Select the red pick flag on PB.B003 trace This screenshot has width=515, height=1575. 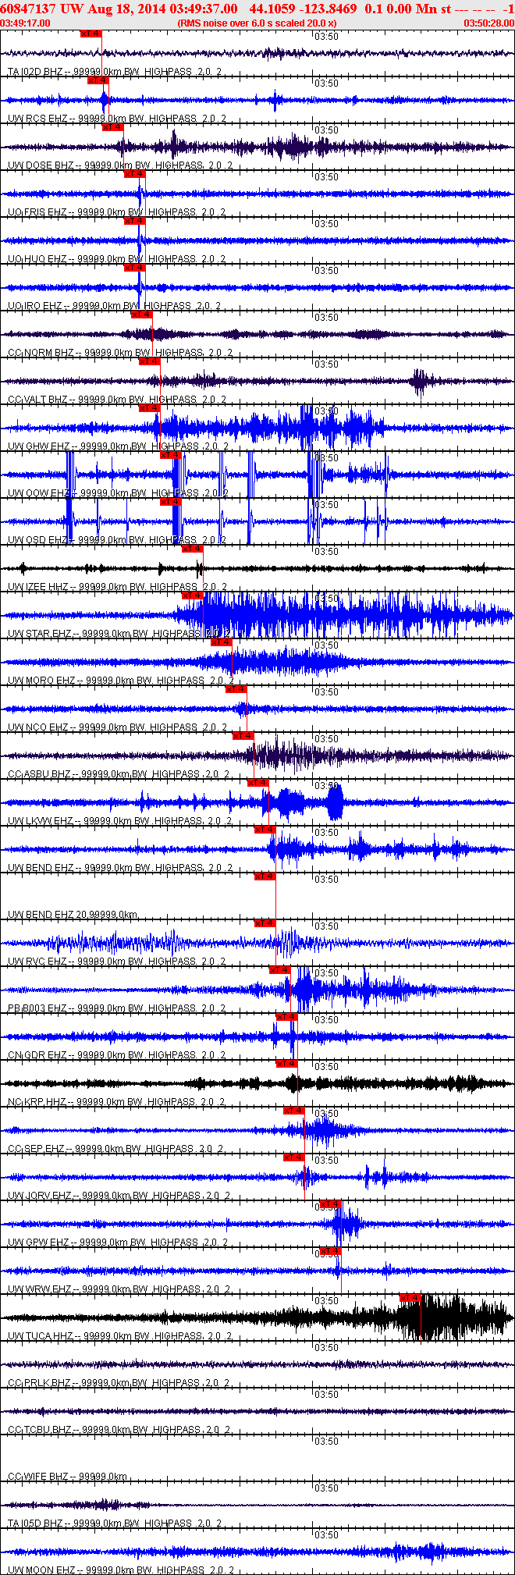[x=280, y=970]
